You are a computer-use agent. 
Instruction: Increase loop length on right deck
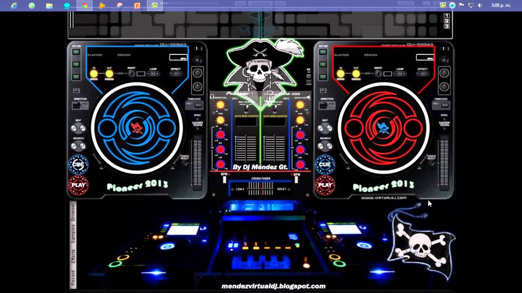pyautogui.click(x=404, y=74)
